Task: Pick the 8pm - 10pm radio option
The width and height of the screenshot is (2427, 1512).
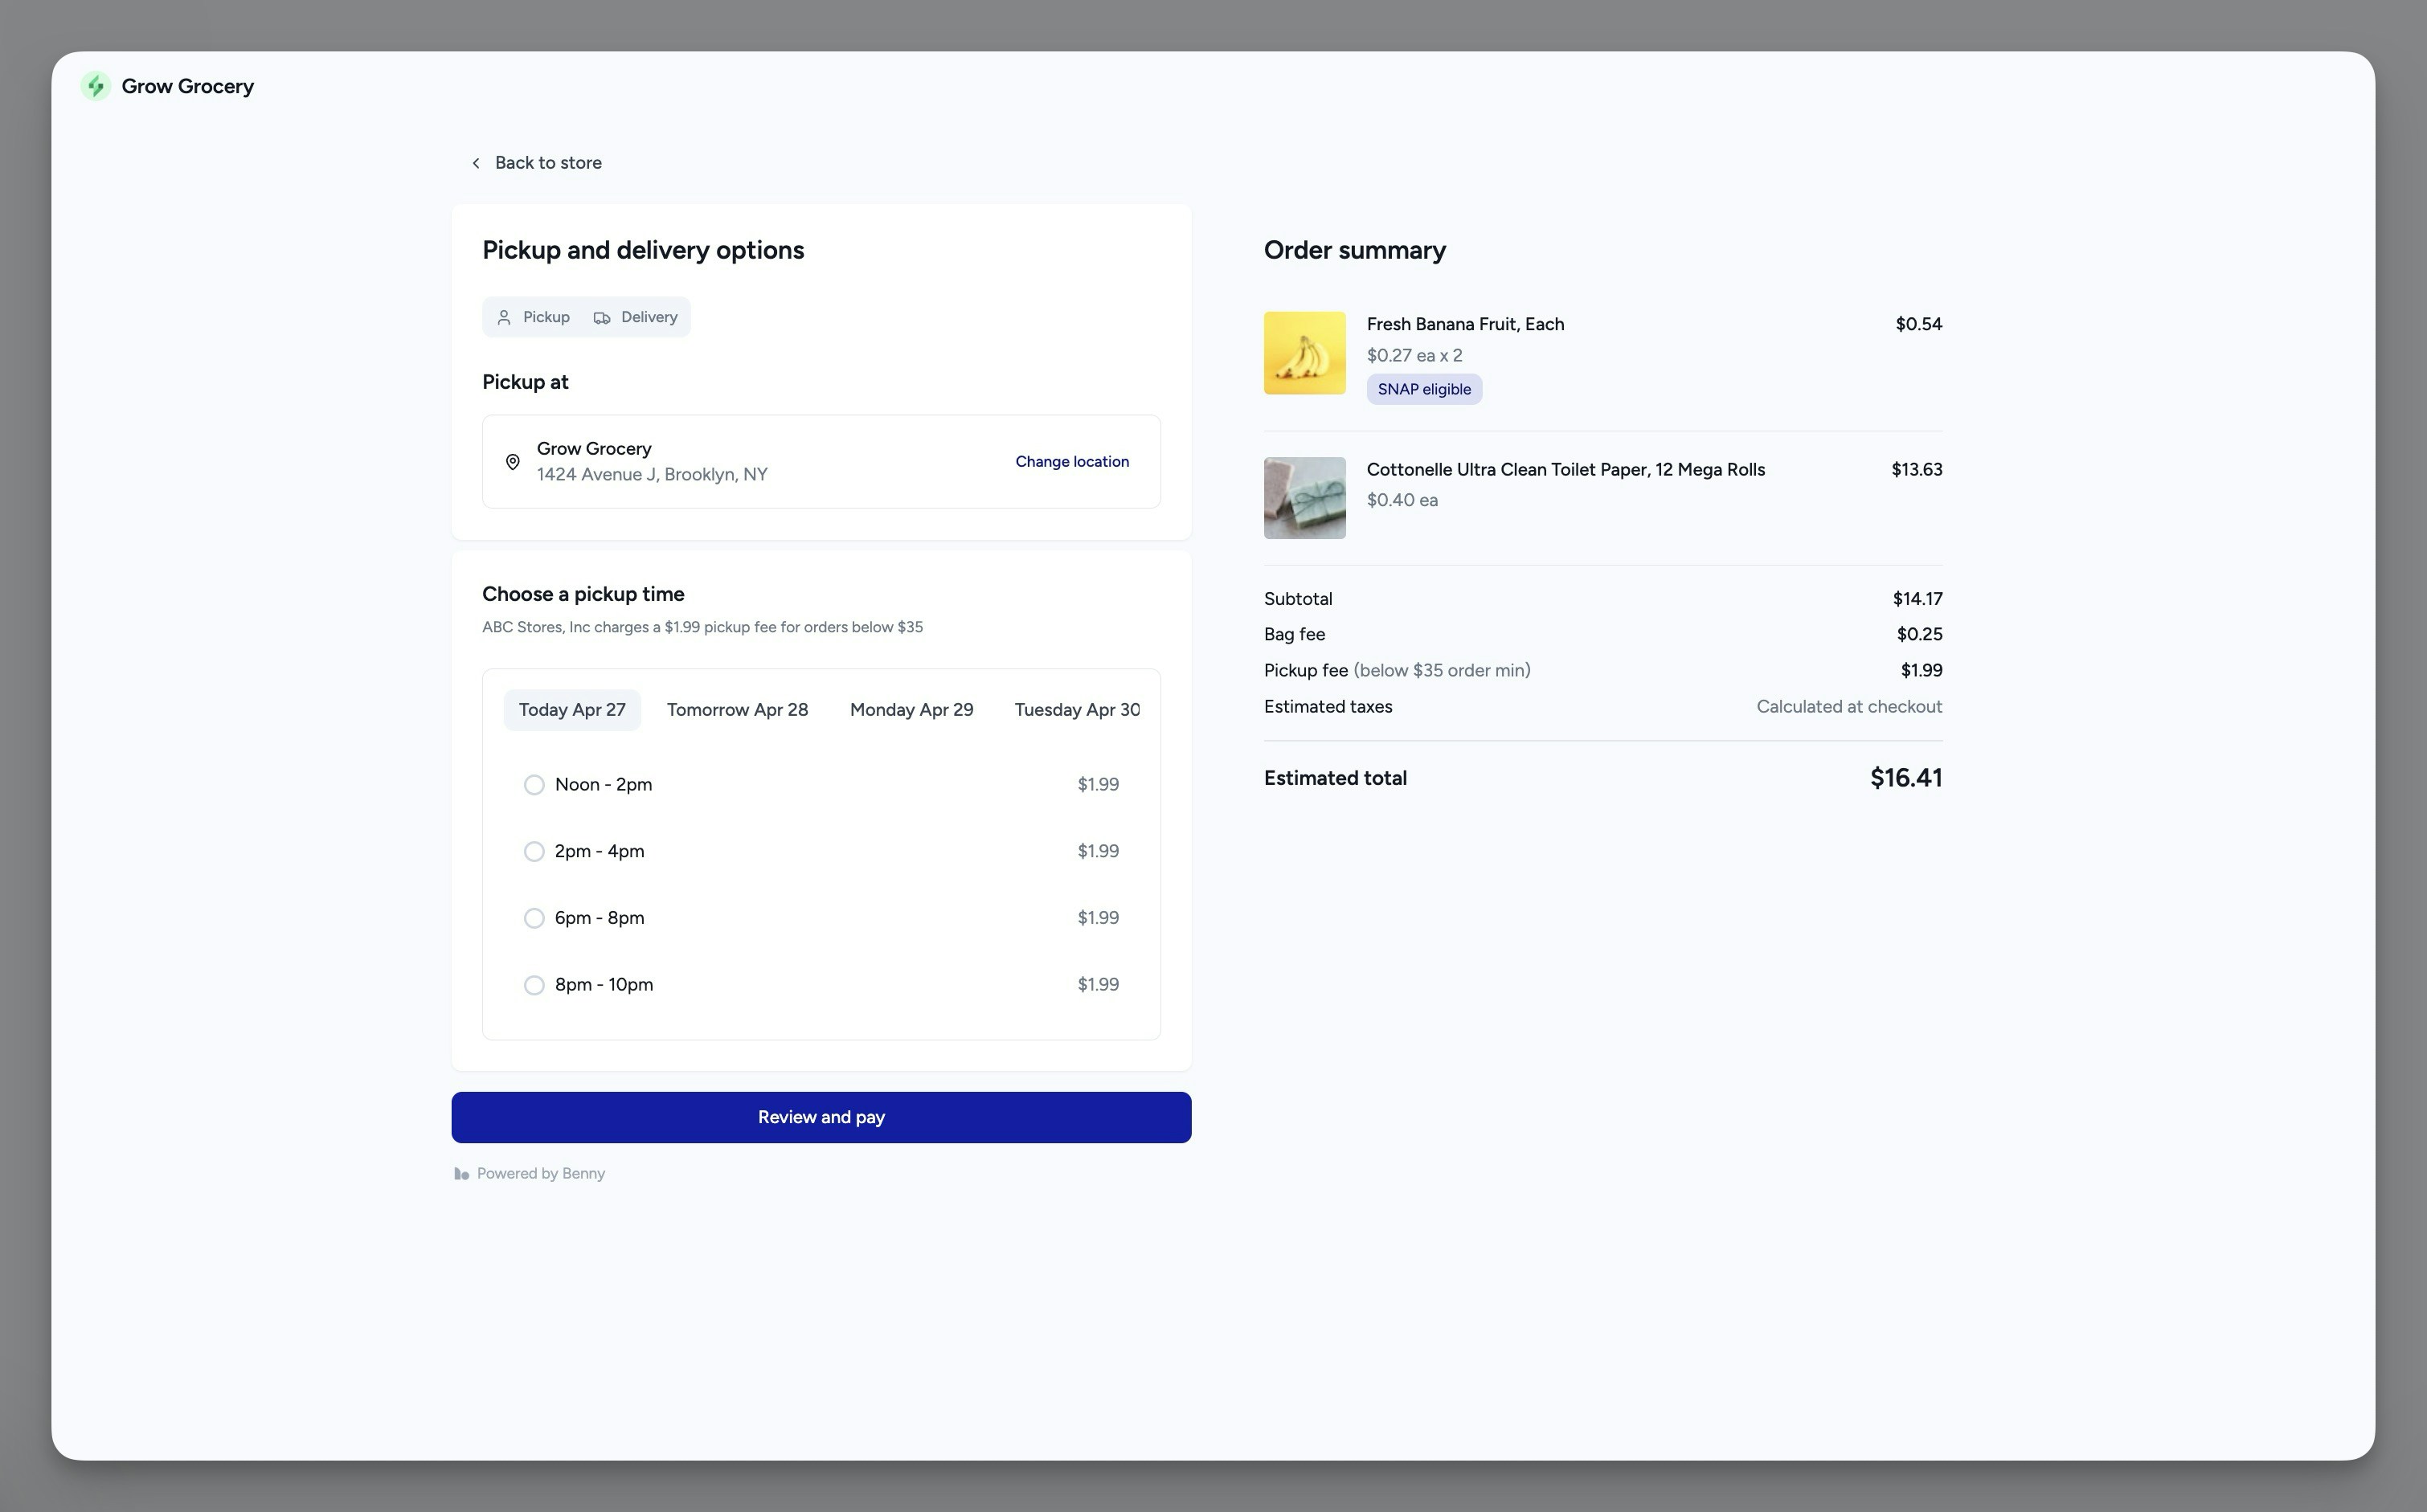Action: 534,985
